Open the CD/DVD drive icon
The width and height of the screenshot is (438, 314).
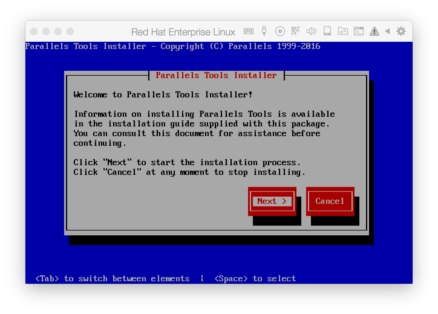[280, 31]
